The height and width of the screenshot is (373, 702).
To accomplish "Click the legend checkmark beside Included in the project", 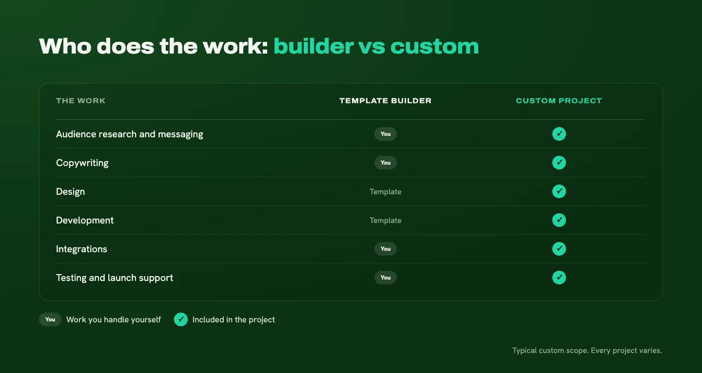I will tap(181, 319).
